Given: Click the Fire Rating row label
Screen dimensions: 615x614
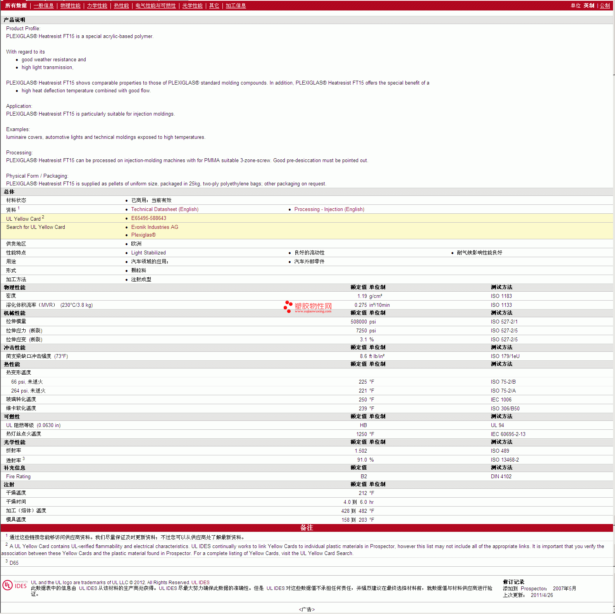Looking at the screenshot, I should (18, 476).
